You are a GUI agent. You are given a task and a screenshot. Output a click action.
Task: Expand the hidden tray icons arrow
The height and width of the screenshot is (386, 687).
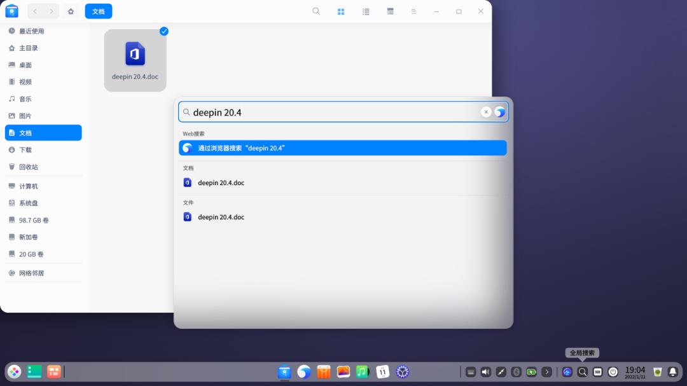[x=546, y=372]
